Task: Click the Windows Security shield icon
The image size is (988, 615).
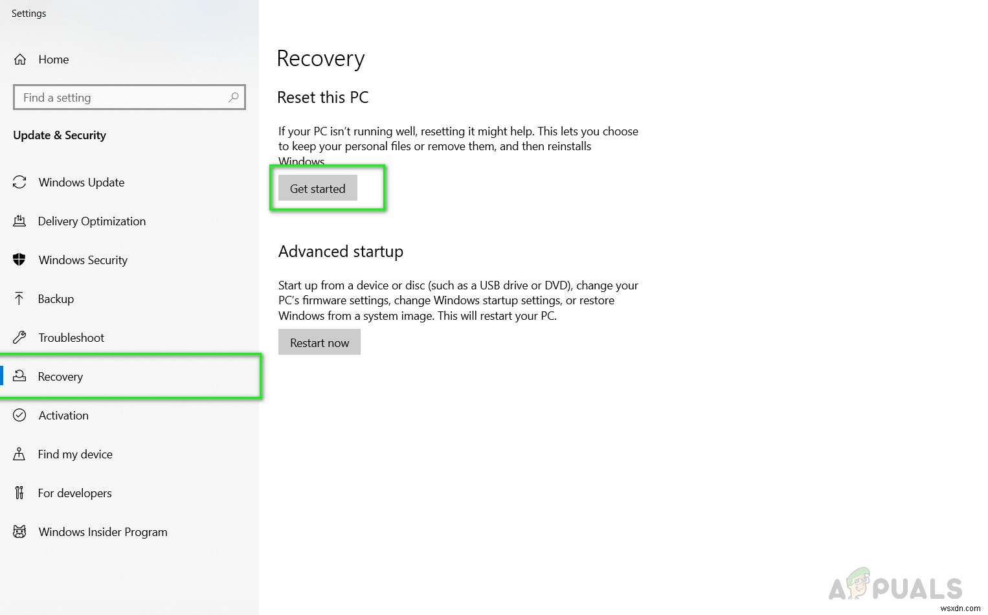Action: (19, 260)
